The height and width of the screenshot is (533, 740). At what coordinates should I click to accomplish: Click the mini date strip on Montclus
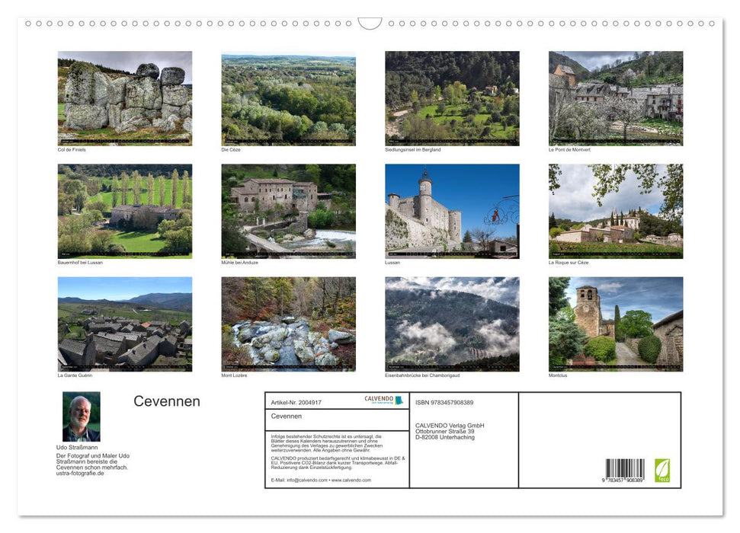[x=616, y=367]
